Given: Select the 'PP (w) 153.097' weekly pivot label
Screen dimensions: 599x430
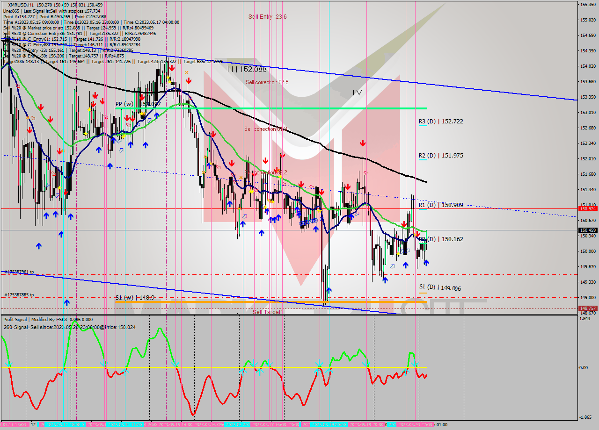Looking at the screenshot, I should click(x=138, y=104).
